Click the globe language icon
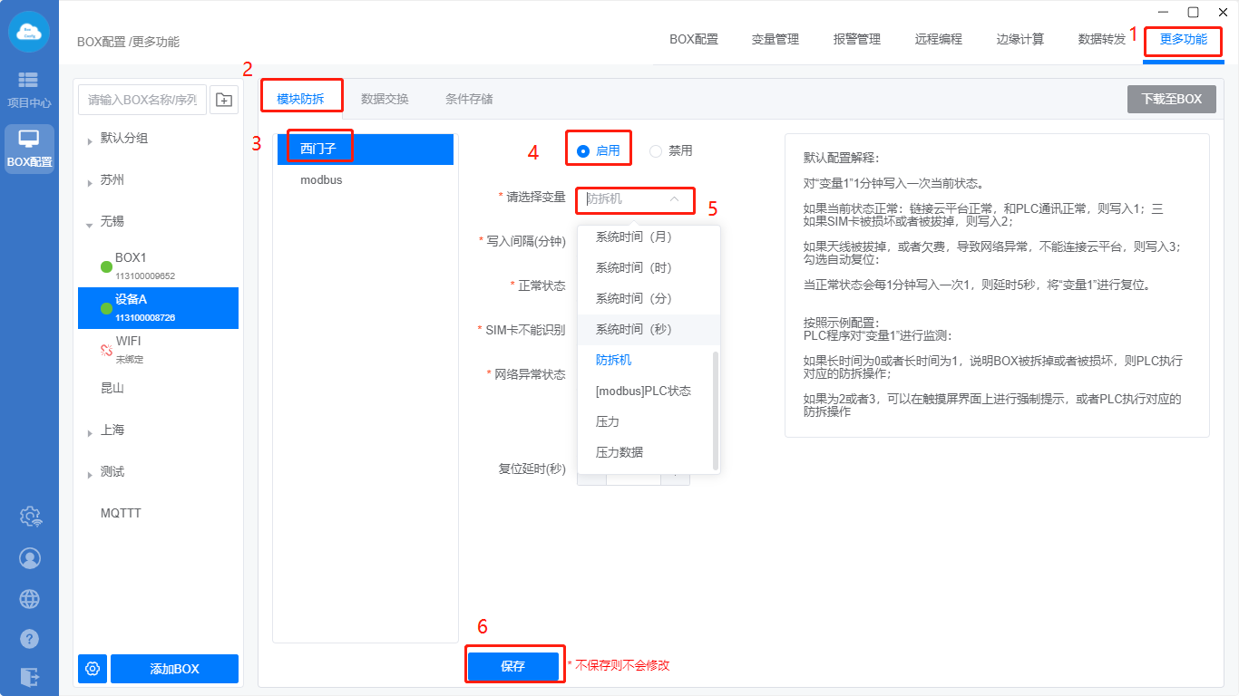Screen dimensions: 1239x696 coord(30,599)
